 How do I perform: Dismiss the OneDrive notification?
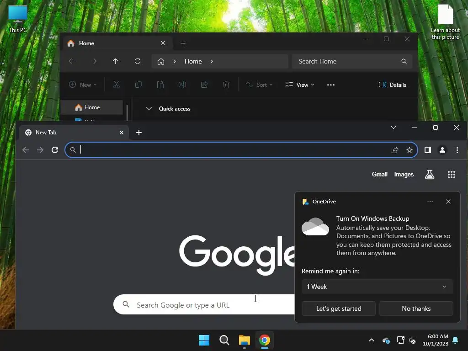(x=448, y=202)
